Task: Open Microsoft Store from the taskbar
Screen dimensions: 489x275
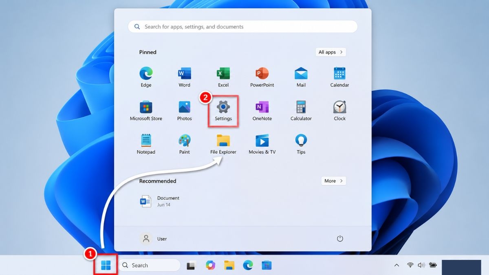Action: click(x=267, y=265)
